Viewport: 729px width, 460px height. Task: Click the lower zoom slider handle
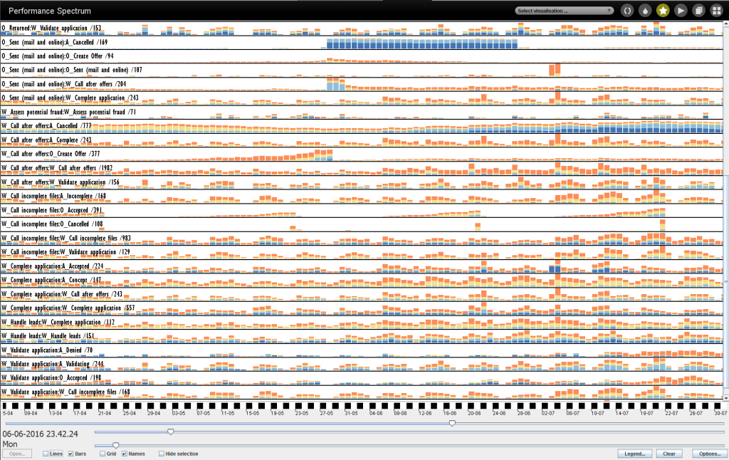pyautogui.click(x=116, y=444)
